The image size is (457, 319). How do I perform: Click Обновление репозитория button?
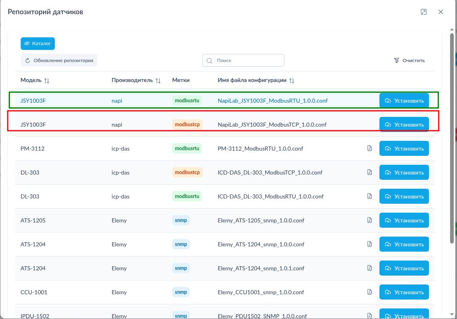pos(59,60)
